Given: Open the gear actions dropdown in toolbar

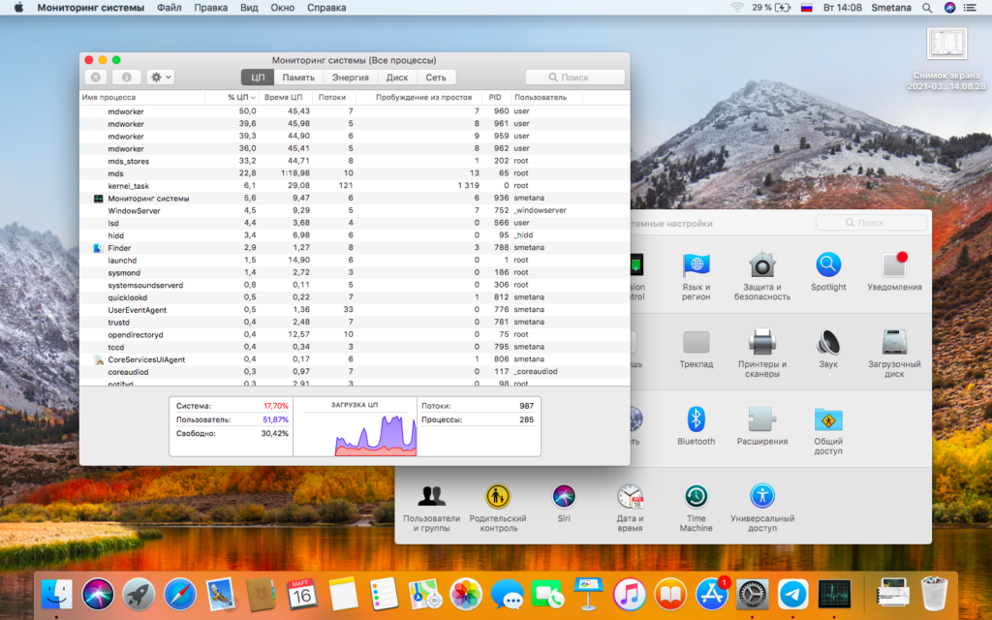Looking at the screenshot, I should click(160, 77).
